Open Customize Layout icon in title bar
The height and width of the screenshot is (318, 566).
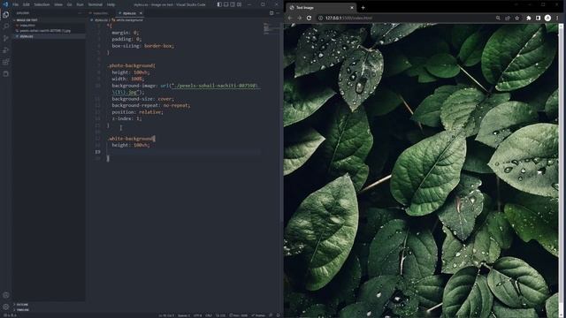(239, 4)
